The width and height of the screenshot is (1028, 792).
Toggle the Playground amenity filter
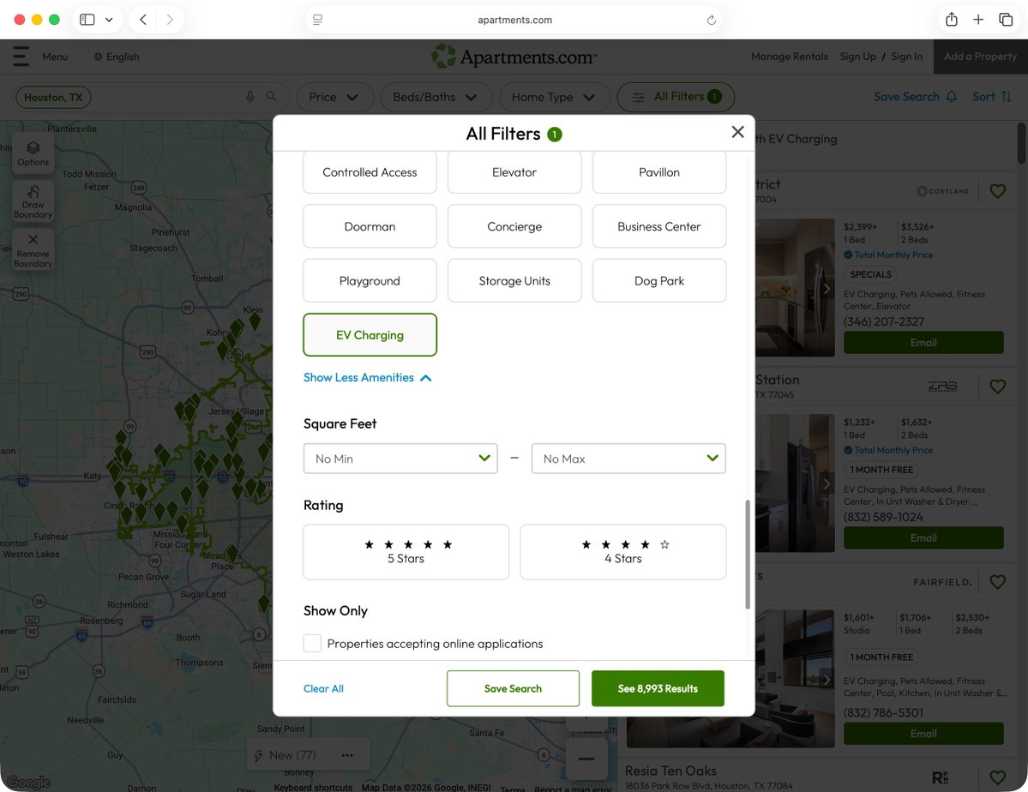pyautogui.click(x=370, y=280)
